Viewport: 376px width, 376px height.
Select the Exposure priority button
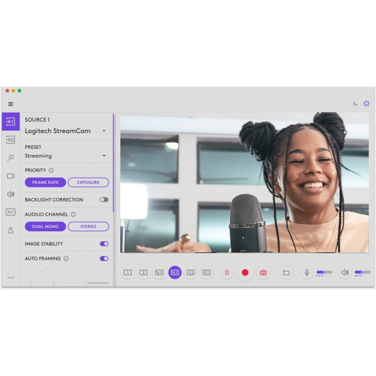coord(89,183)
